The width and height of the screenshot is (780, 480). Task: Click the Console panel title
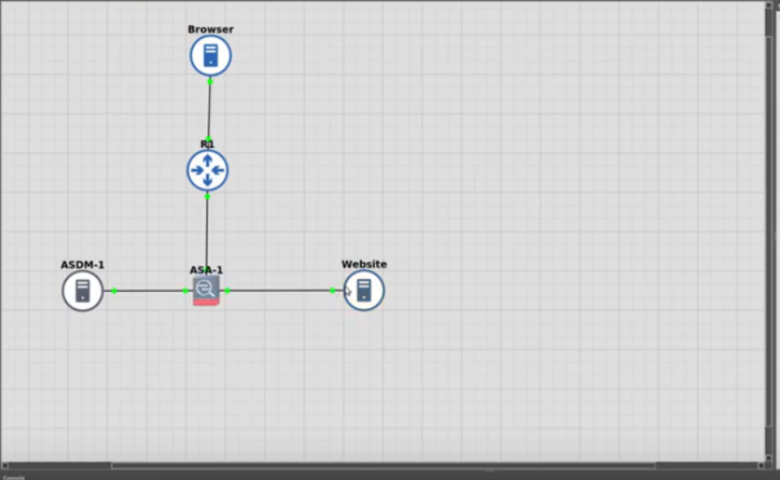click(x=14, y=477)
